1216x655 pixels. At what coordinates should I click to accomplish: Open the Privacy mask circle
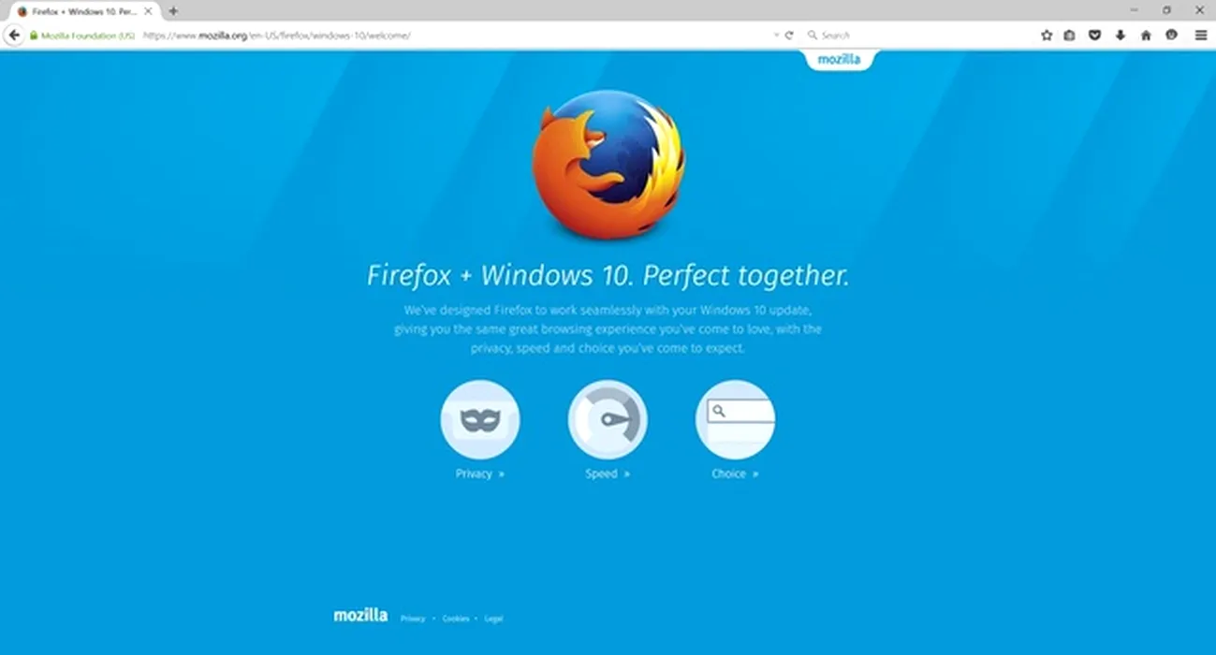point(480,420)
